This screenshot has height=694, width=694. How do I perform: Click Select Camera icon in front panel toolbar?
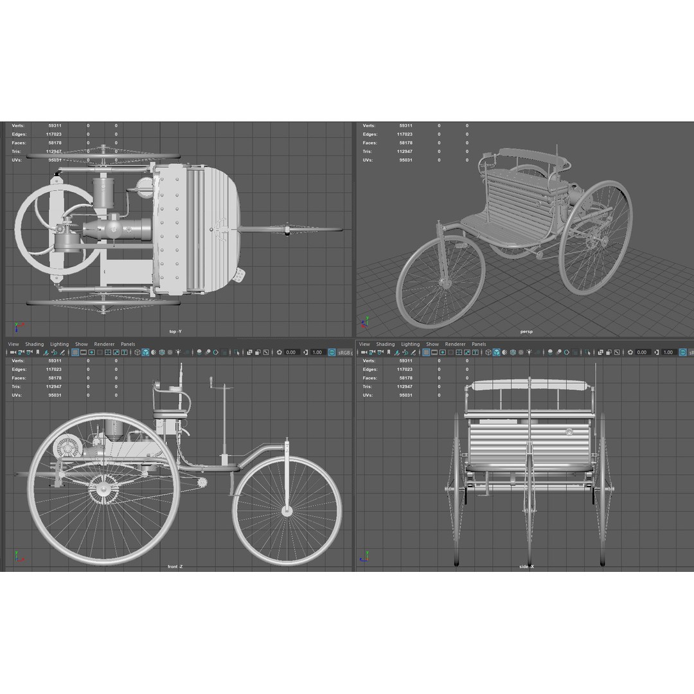(13, 352)
